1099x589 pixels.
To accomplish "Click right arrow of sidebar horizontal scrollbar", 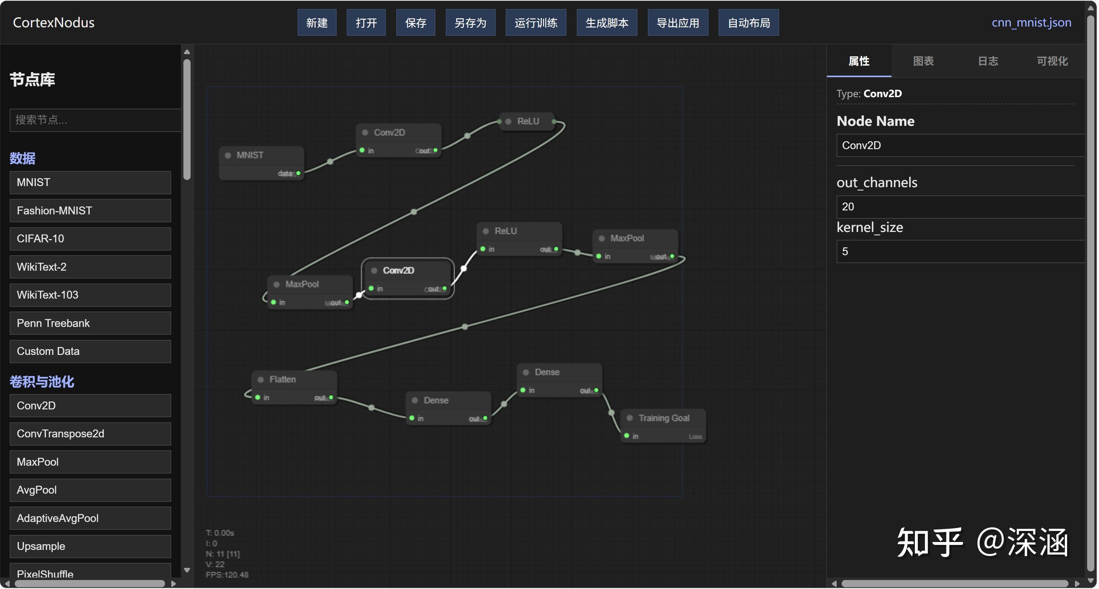I will [x=173, y=584].
